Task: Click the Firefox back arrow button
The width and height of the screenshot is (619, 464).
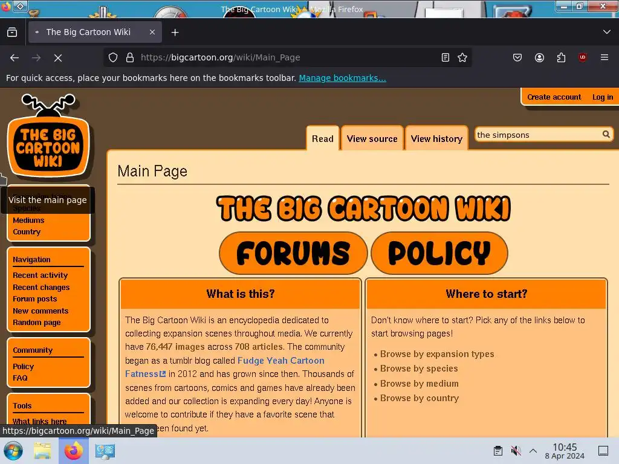Action: pos(15,58)
